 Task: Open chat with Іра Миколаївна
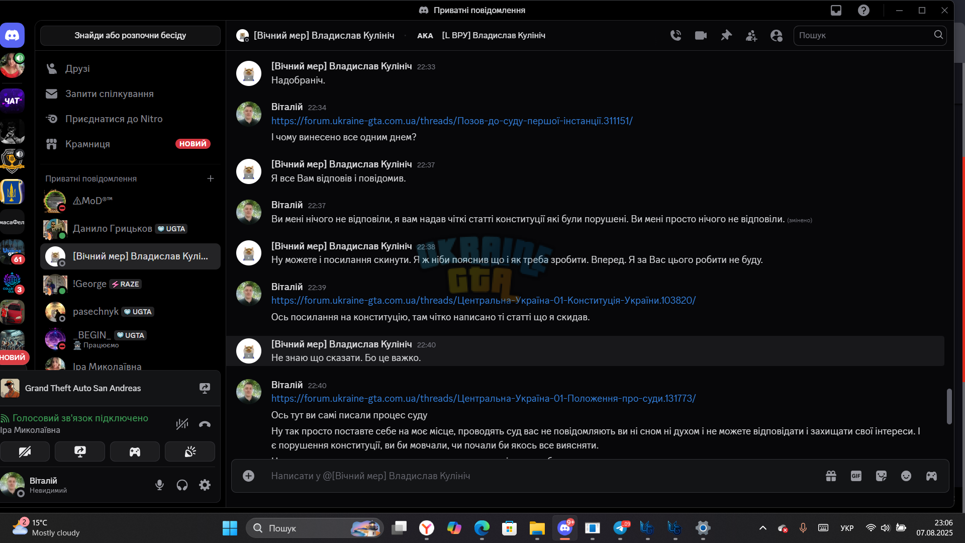pos(130,366)
